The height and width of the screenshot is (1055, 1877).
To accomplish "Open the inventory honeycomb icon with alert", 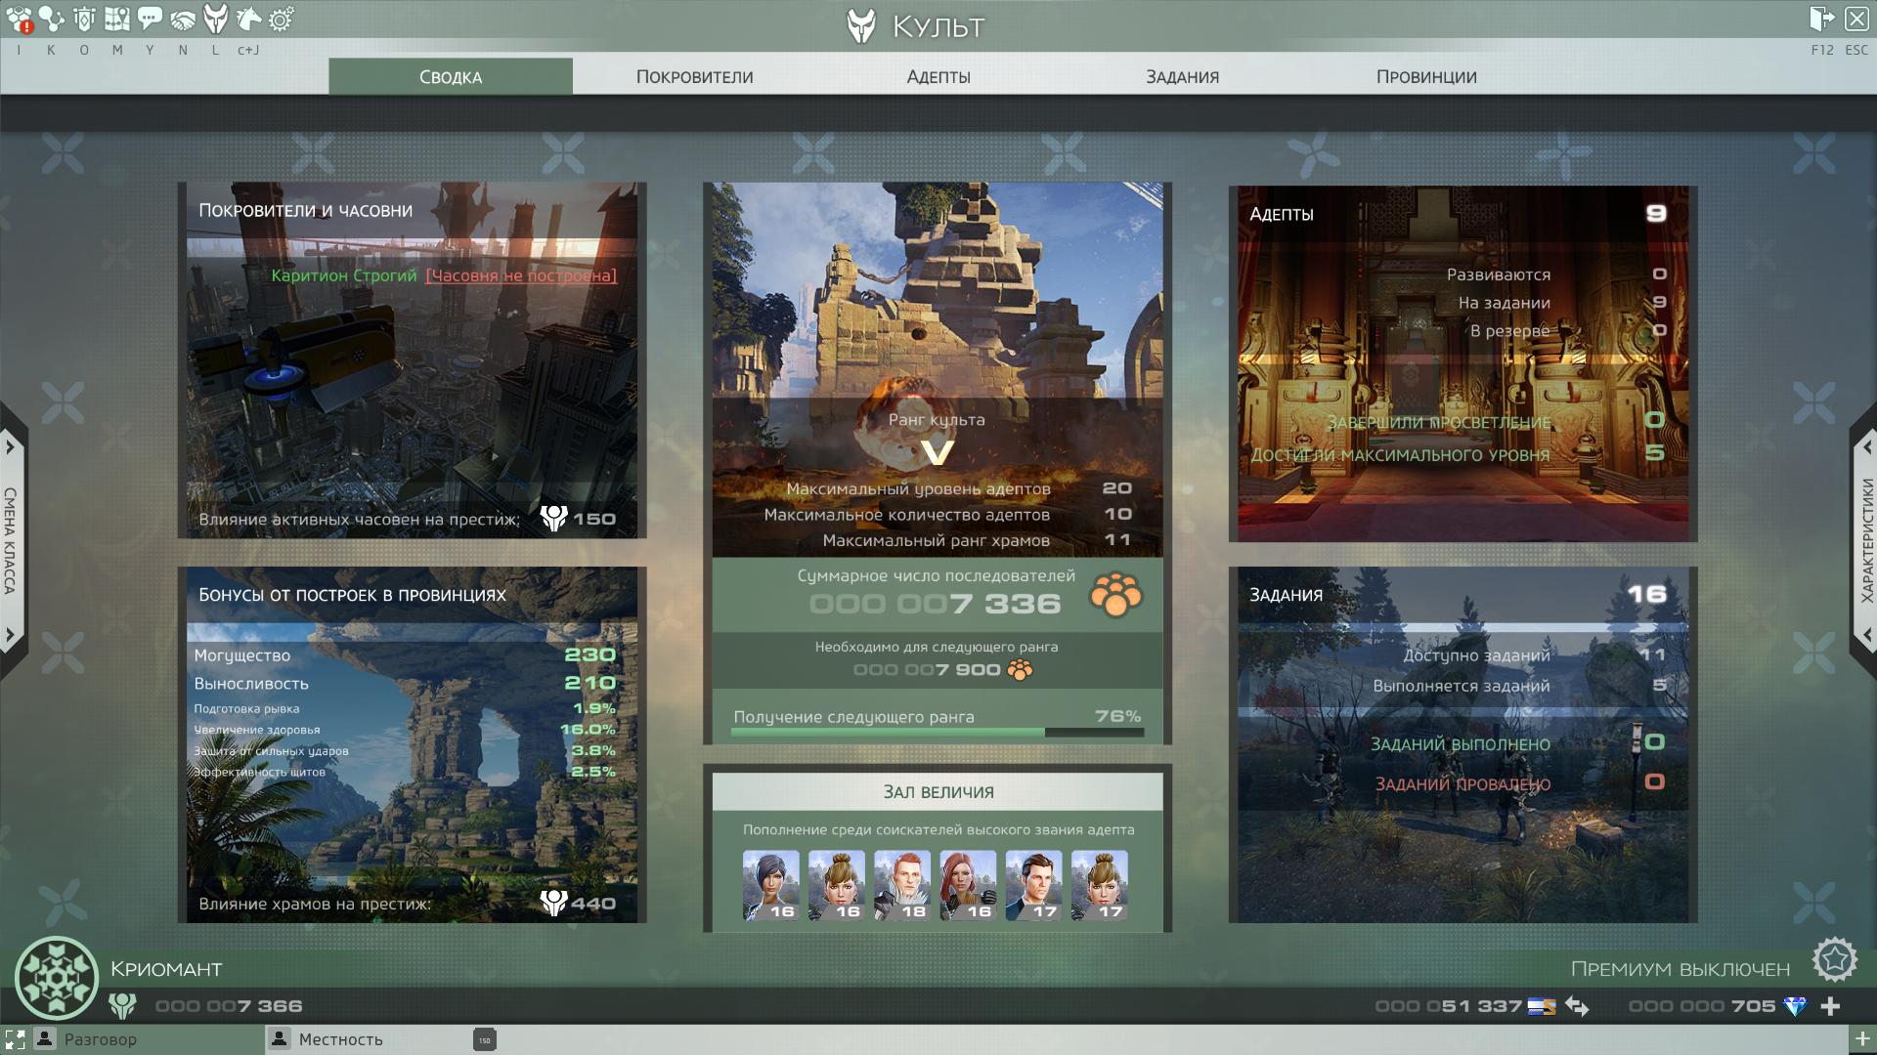I will pyautogui.click(x=19, y=19).
